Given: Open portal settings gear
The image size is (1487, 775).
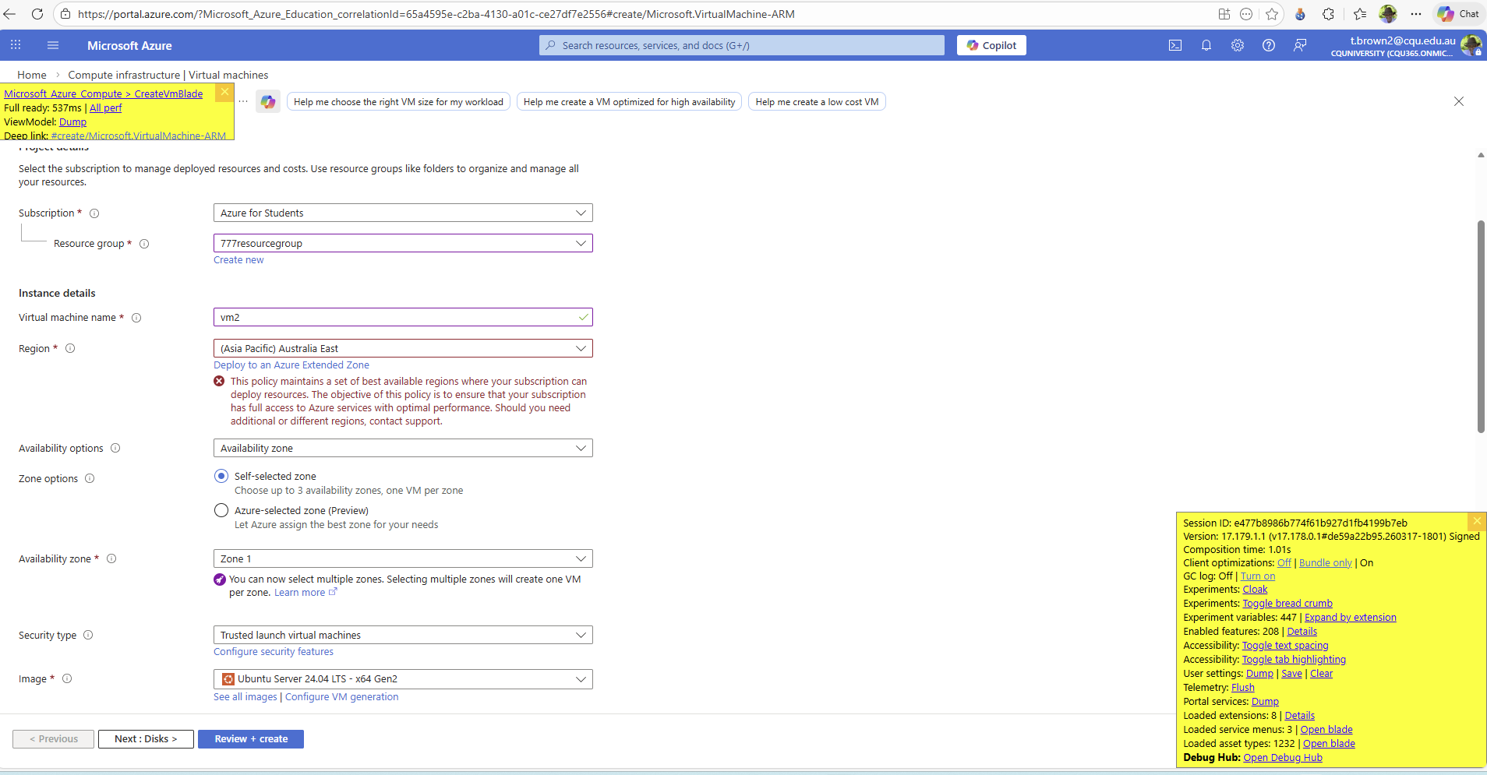Looking at the screenshot, I should coord(1238,45).
